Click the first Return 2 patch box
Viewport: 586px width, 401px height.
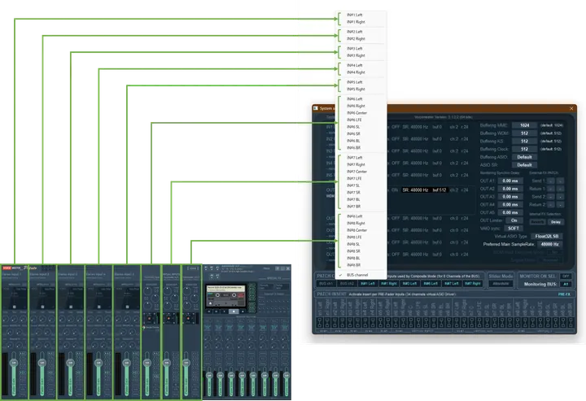tap(551, 205)
